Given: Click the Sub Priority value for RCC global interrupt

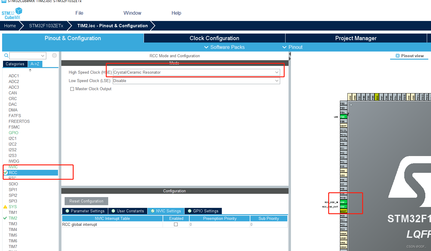Looking at the screenshot, I should [269, 224].
